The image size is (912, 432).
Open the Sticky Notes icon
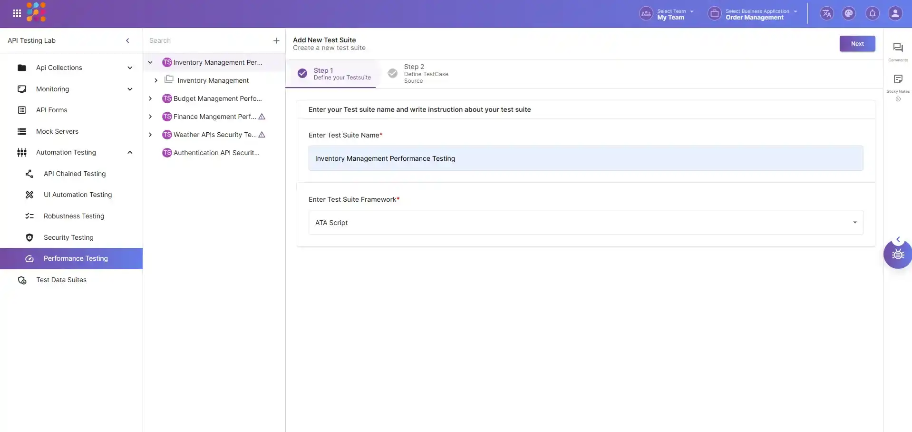tap(898, 79)
